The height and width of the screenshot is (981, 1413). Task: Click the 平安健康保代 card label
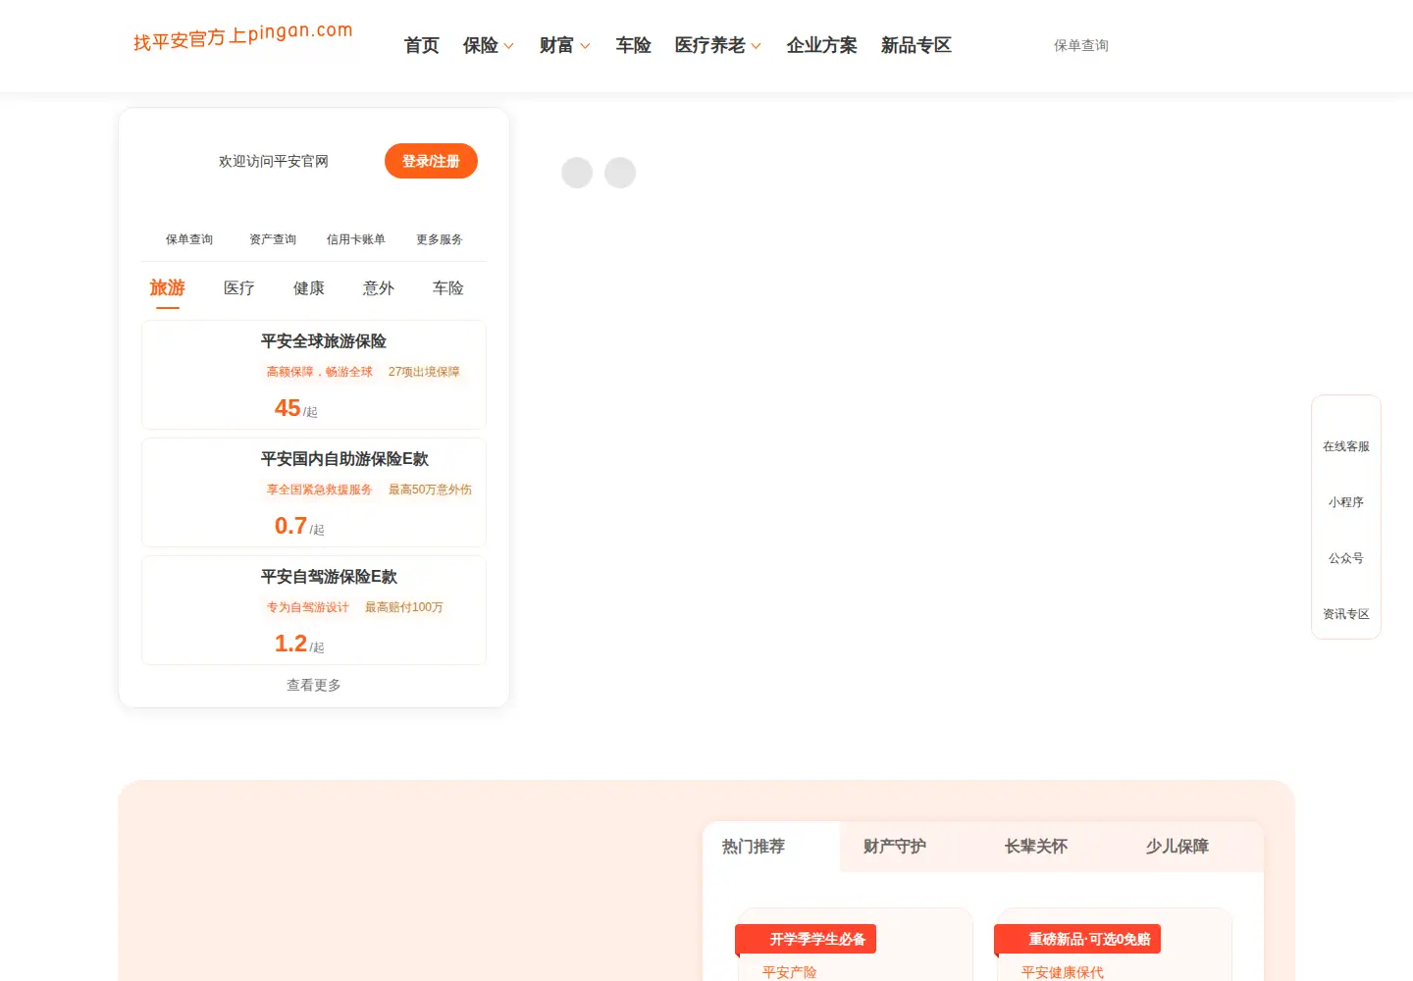click(1063, 972)
